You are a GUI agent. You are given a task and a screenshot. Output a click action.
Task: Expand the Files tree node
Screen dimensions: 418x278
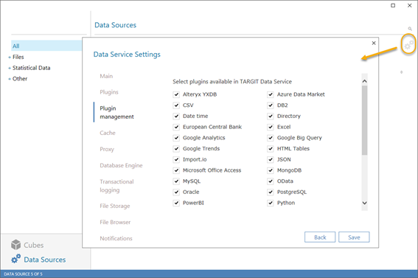point(10,58)
